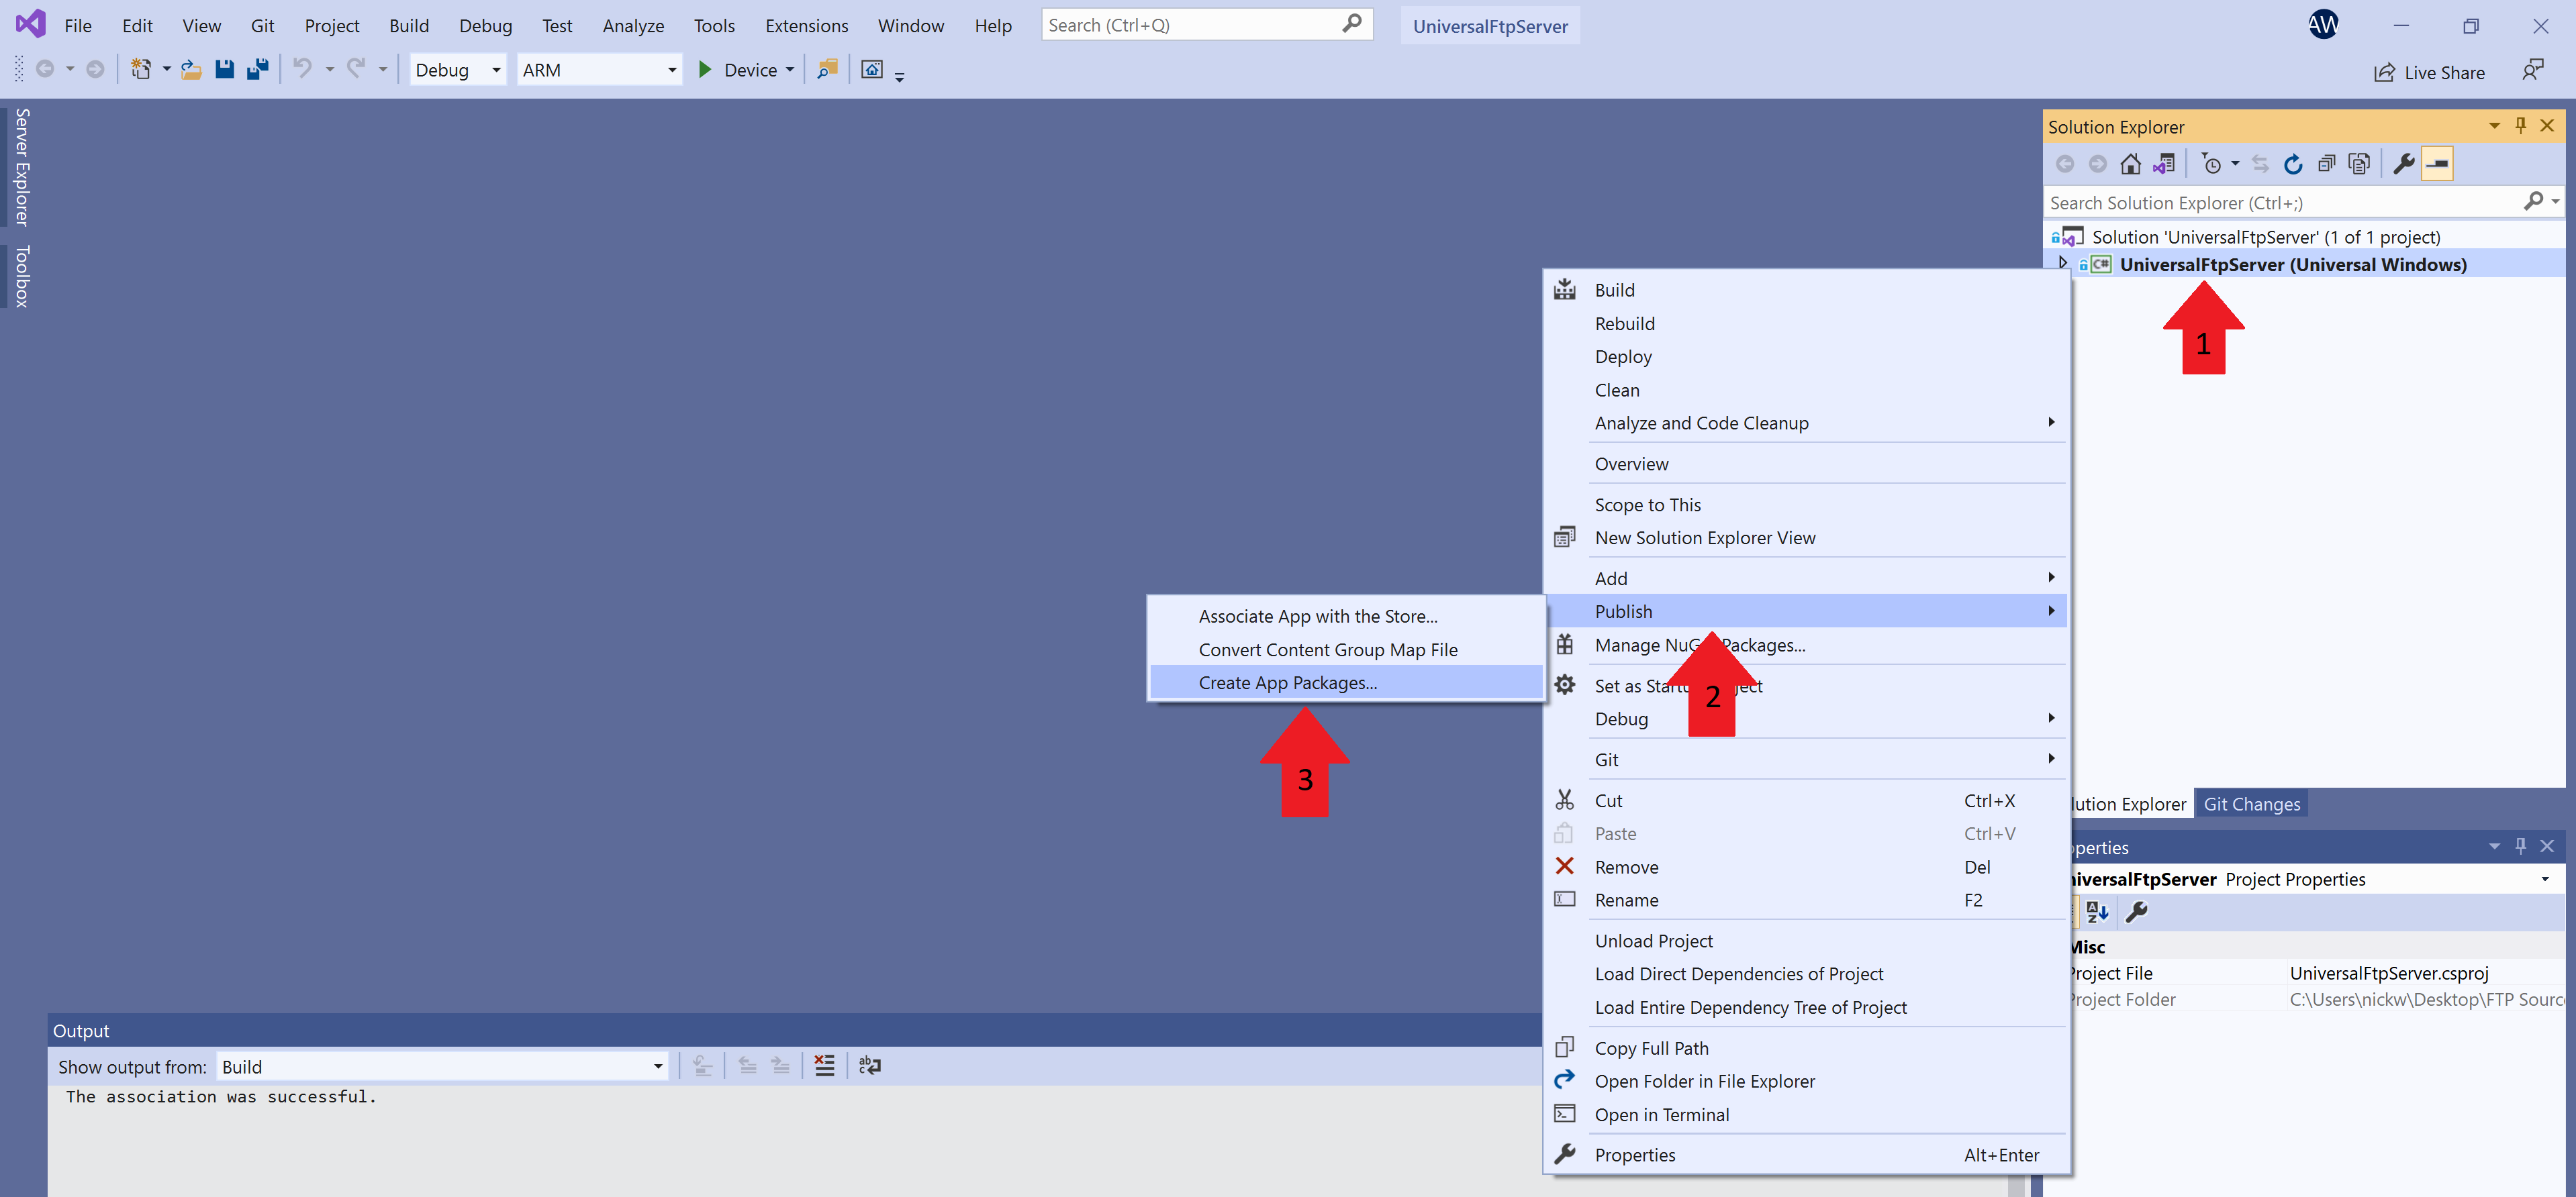Open Properties wrench in Solution Explorer toolbar
This screenshot has height=1197, width=2576.
2403,165
